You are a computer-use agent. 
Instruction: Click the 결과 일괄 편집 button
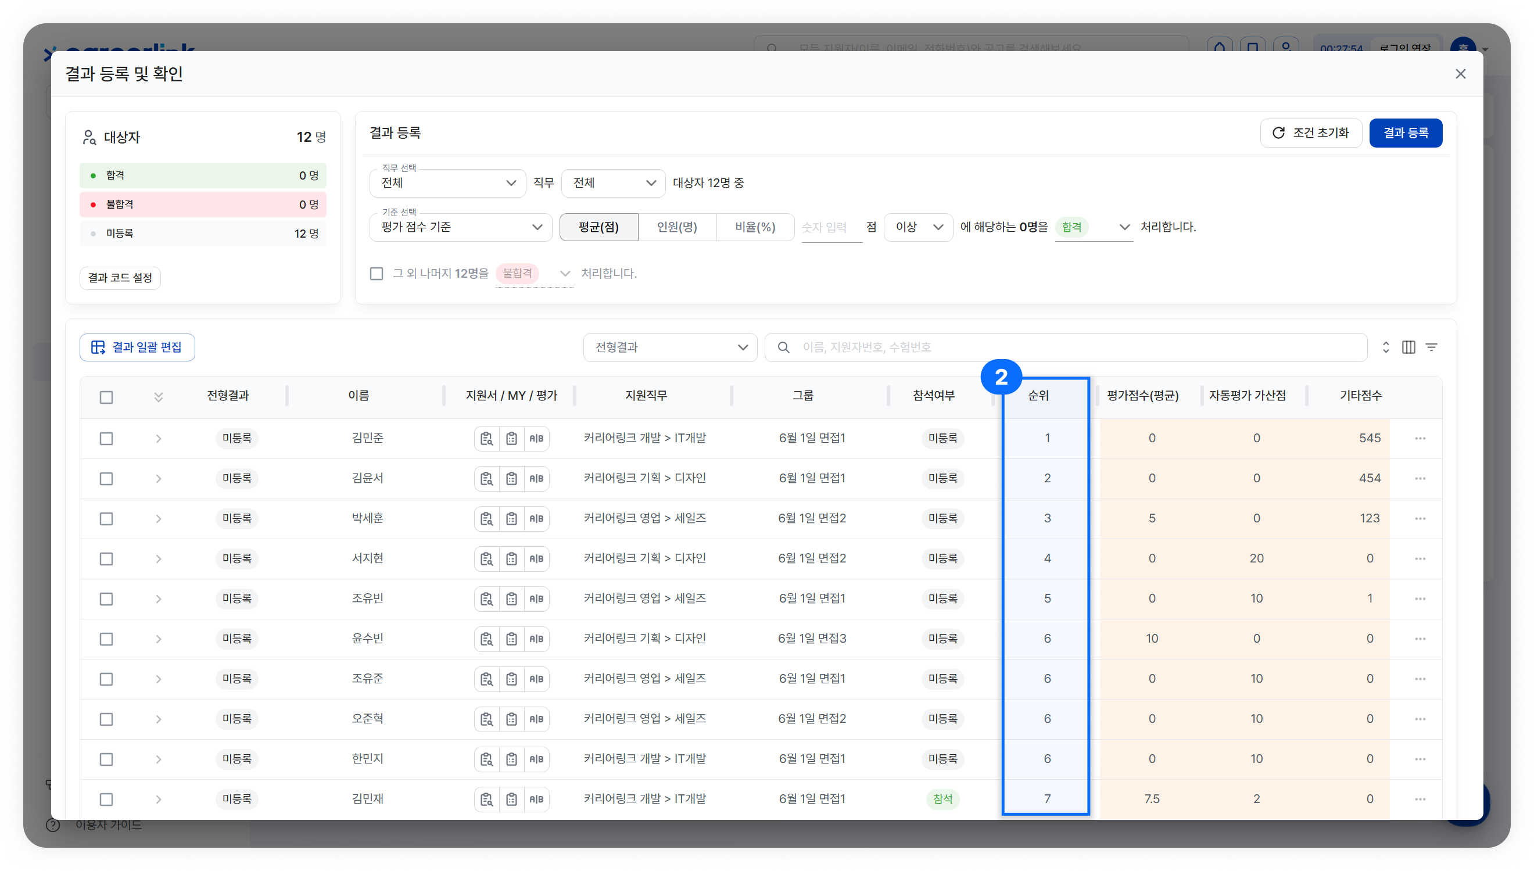coord(137,347)
